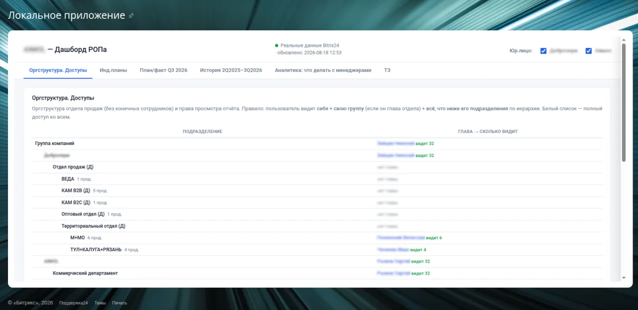
Task: Click the Юр.лицо: label
Action: coord(521,51)
